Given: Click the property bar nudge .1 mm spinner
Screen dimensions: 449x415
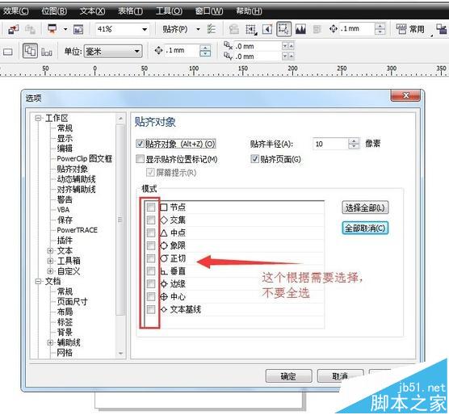Looking at the screenshot, I should (x=205, y=51).
